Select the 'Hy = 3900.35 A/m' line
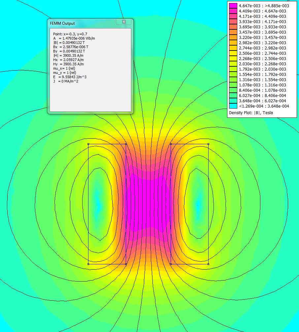This screenshot has width=299, height=332. point(68,64)
